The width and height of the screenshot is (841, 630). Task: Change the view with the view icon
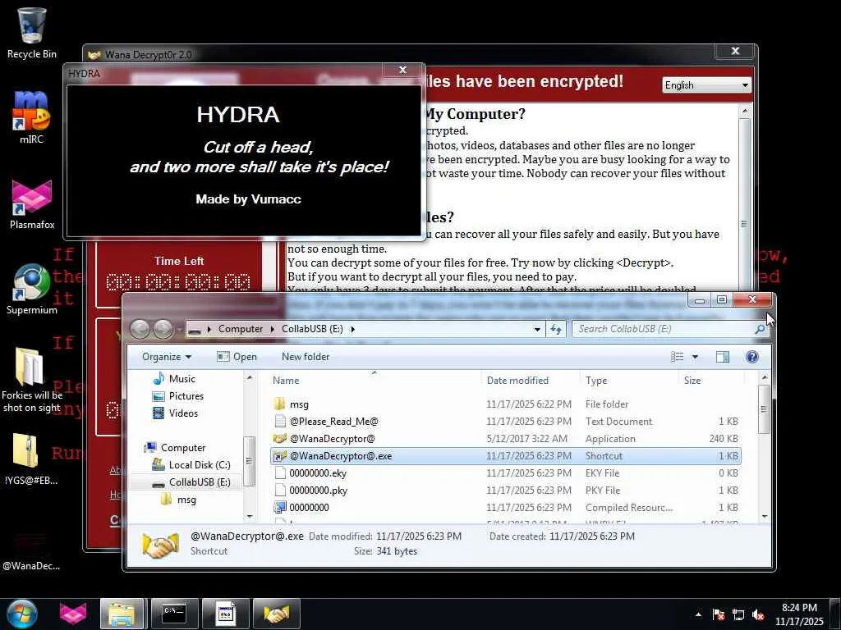[x=678, y=357]
